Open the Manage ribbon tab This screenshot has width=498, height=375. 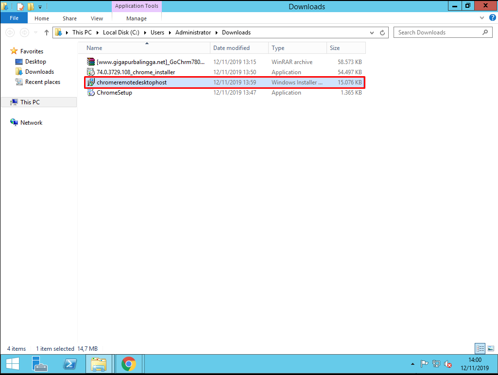tap(137, 18)
